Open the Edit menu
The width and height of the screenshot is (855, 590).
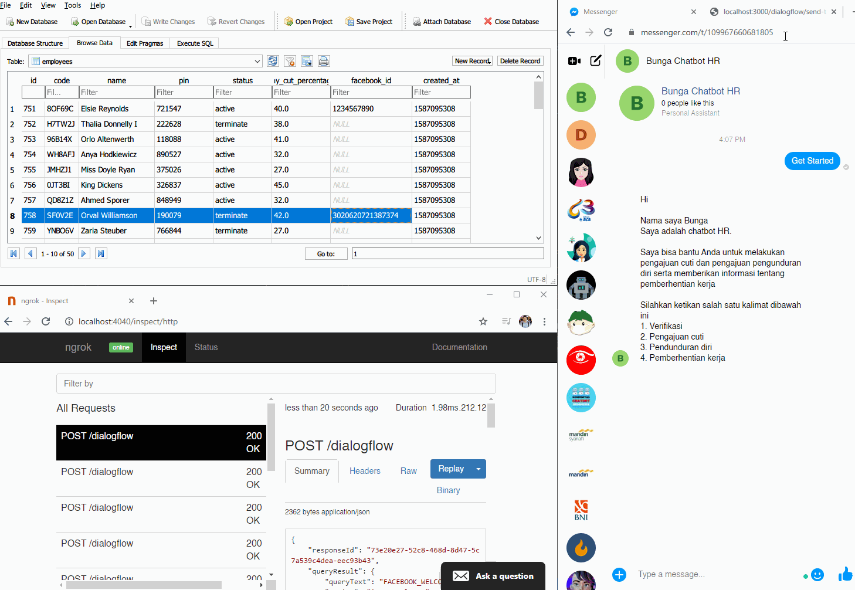(x=26, y=5)
